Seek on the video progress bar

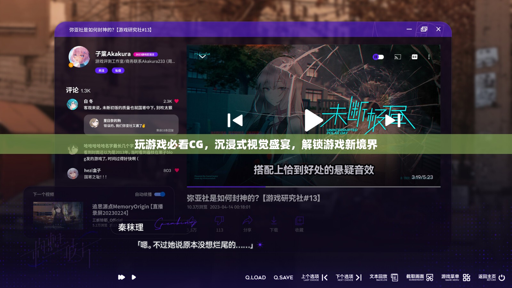tap(314, 187)
